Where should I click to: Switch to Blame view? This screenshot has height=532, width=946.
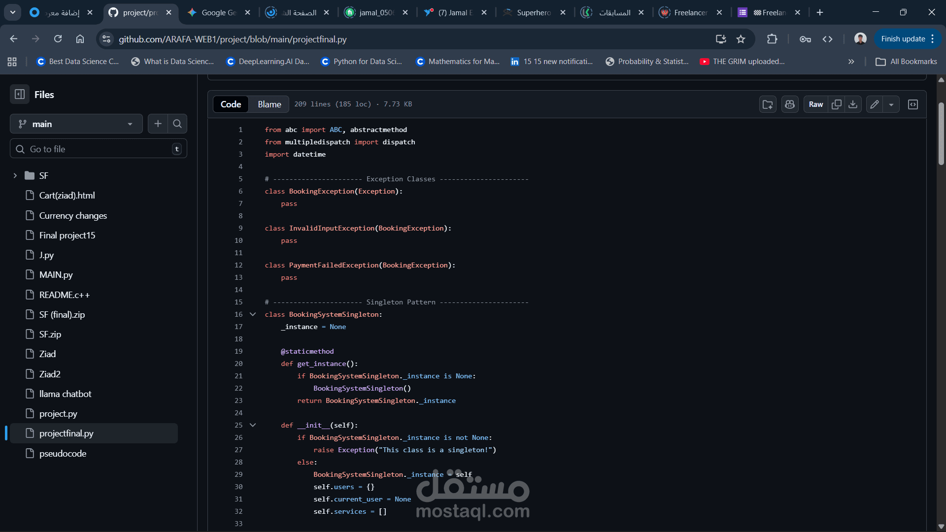tap(269, 104)
